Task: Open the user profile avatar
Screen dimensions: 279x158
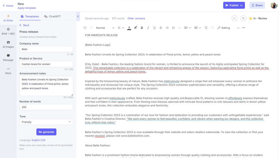Action: click(x=274, y=5)
